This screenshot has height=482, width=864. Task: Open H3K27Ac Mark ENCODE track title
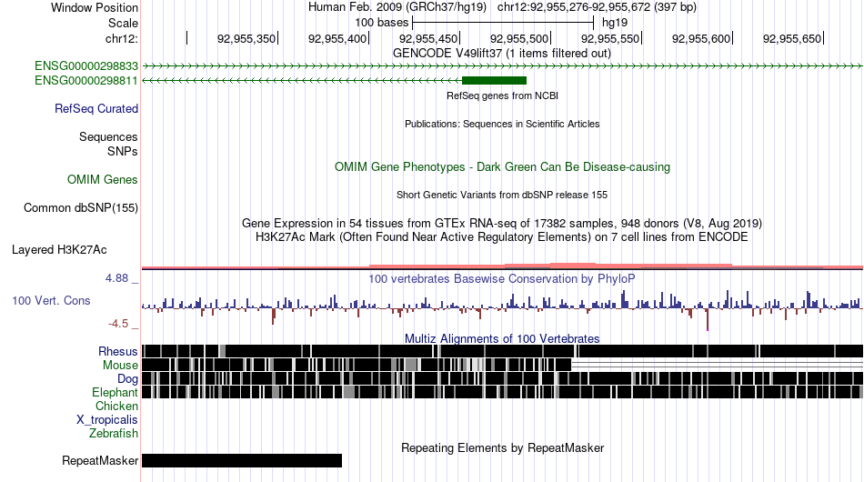[x=502, y=236]
